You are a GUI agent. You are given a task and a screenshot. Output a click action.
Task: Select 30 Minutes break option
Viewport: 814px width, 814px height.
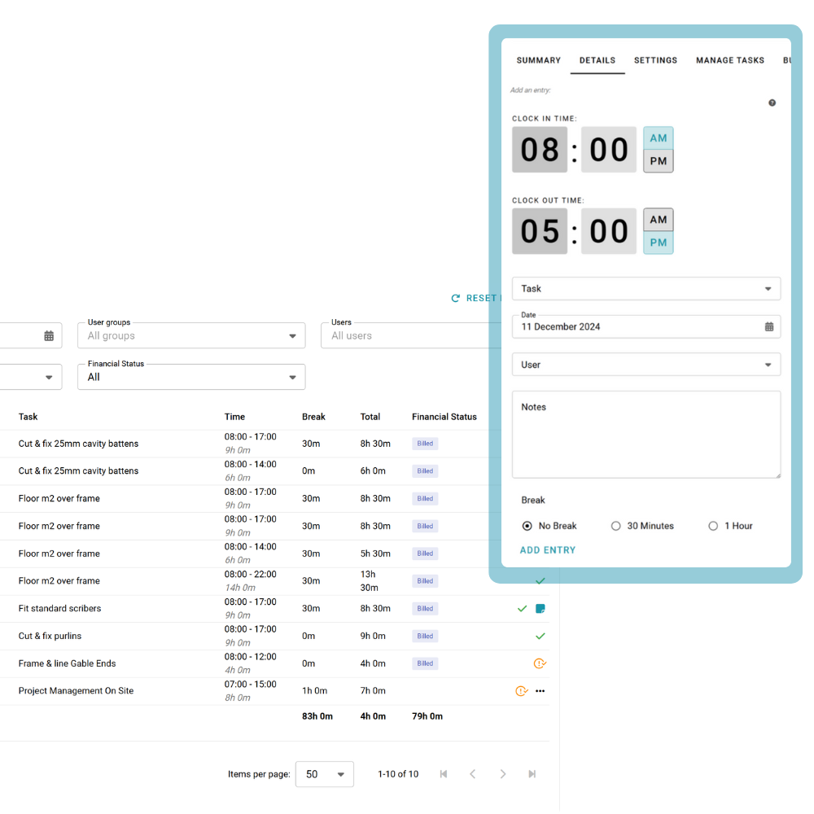(x=615, y=526)
